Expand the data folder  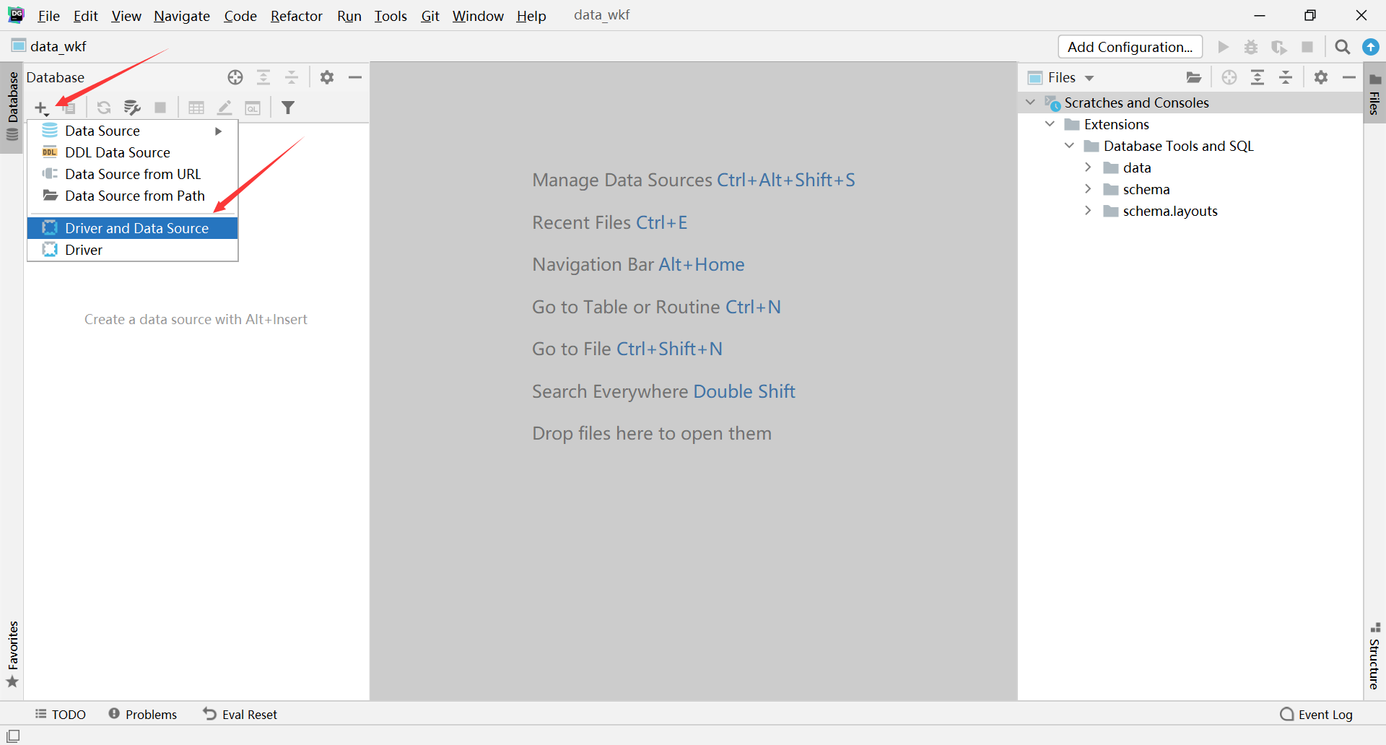click(x=1089, y=167)
